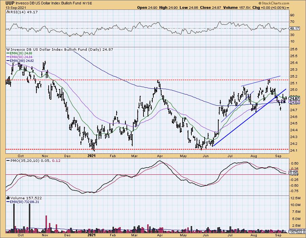Viewport: 306px width, 238px height.
Task: Click the 2021 year label under the price panel
Action: [x=91, y=156]
